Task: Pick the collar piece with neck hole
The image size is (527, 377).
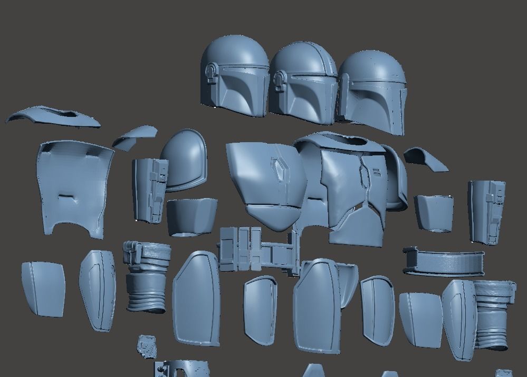Action: [53, 117]
